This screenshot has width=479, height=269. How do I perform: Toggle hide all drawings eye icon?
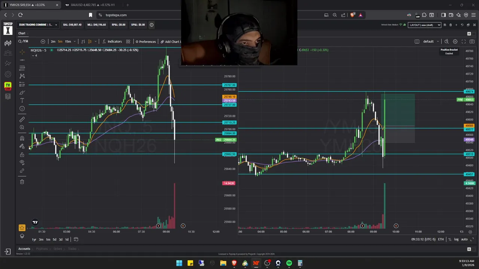pyautogui.click(x=22, y=163)
